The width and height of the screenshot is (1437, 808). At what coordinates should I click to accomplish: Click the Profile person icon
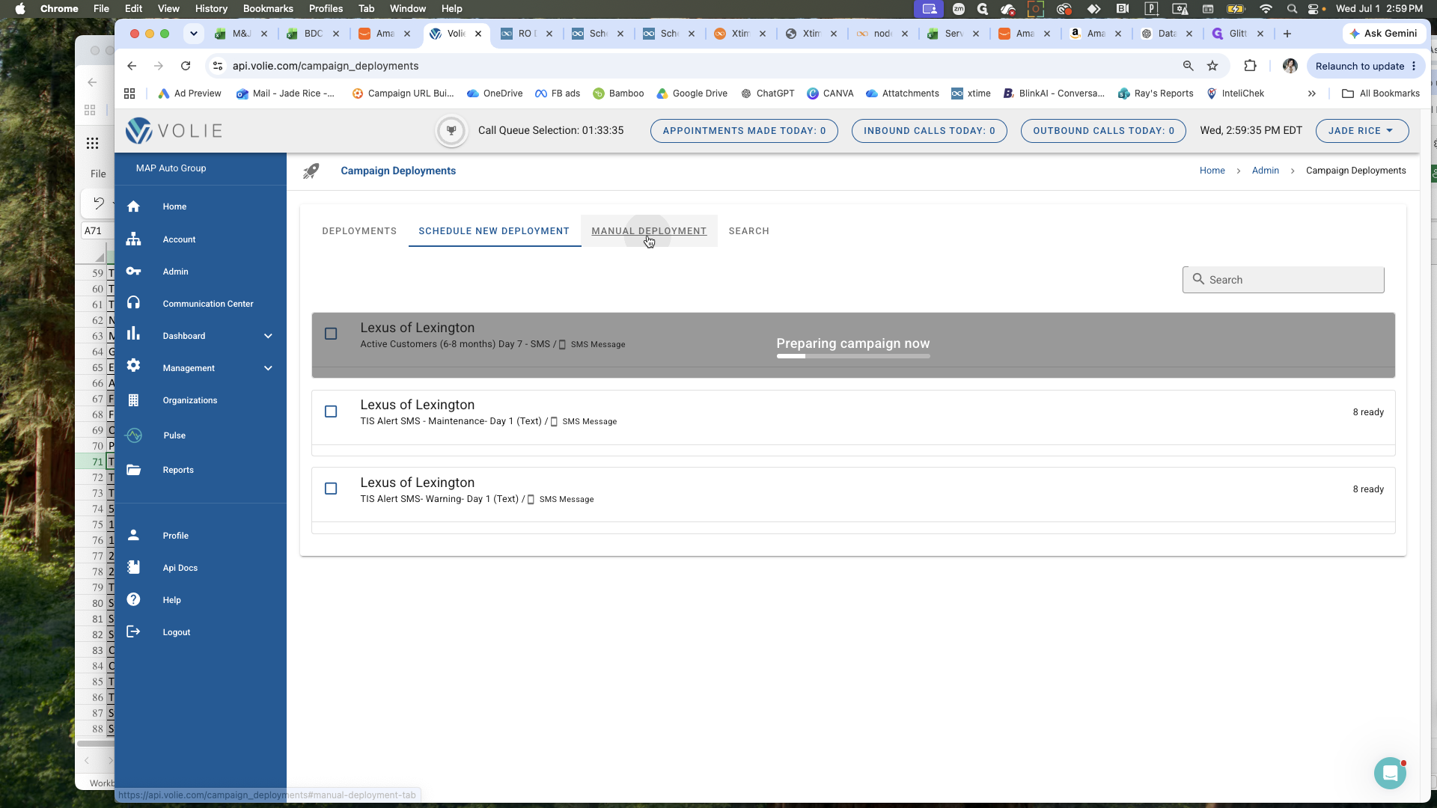click(x=133, y=535)
